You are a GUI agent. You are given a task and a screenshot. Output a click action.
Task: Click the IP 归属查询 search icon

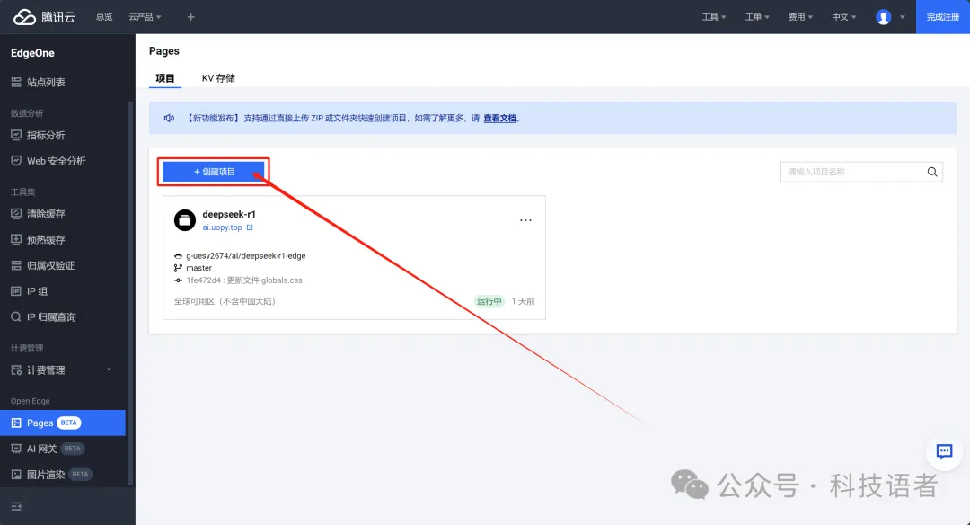coord(16,317)
